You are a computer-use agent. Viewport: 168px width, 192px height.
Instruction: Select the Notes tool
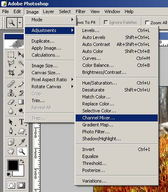tap(10, 142)
